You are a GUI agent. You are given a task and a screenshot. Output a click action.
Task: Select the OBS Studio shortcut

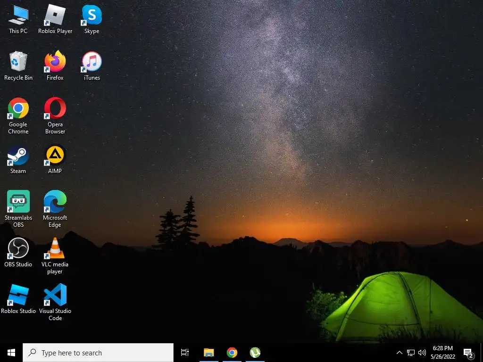[x=18, y=253]
